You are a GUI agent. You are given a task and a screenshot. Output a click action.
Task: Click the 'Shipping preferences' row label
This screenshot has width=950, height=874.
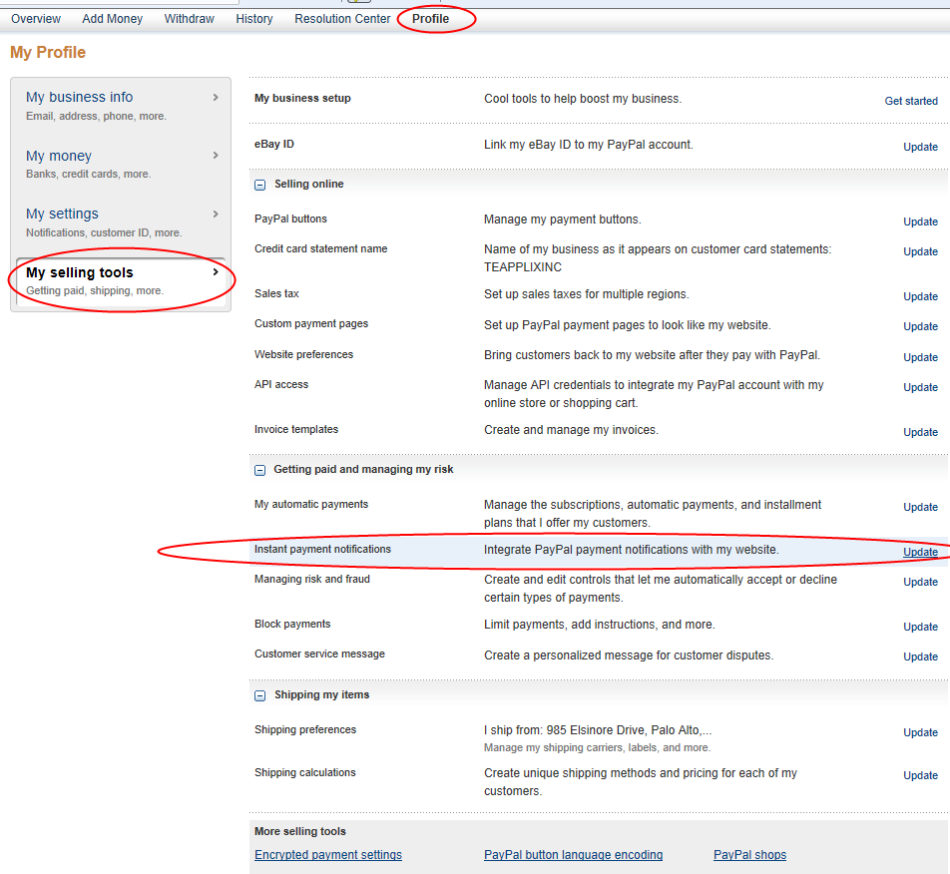pyautogui.click(x=305, y=730)
